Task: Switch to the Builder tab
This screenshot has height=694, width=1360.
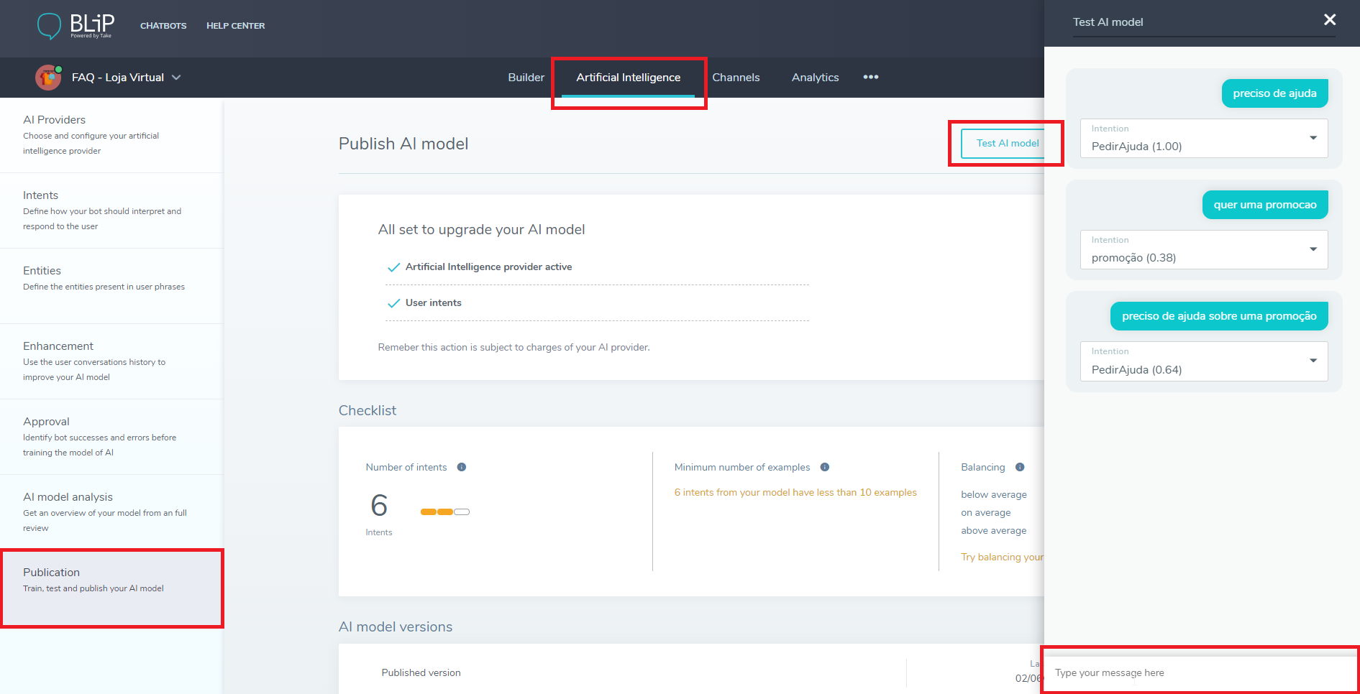Action: click(526, 78)
